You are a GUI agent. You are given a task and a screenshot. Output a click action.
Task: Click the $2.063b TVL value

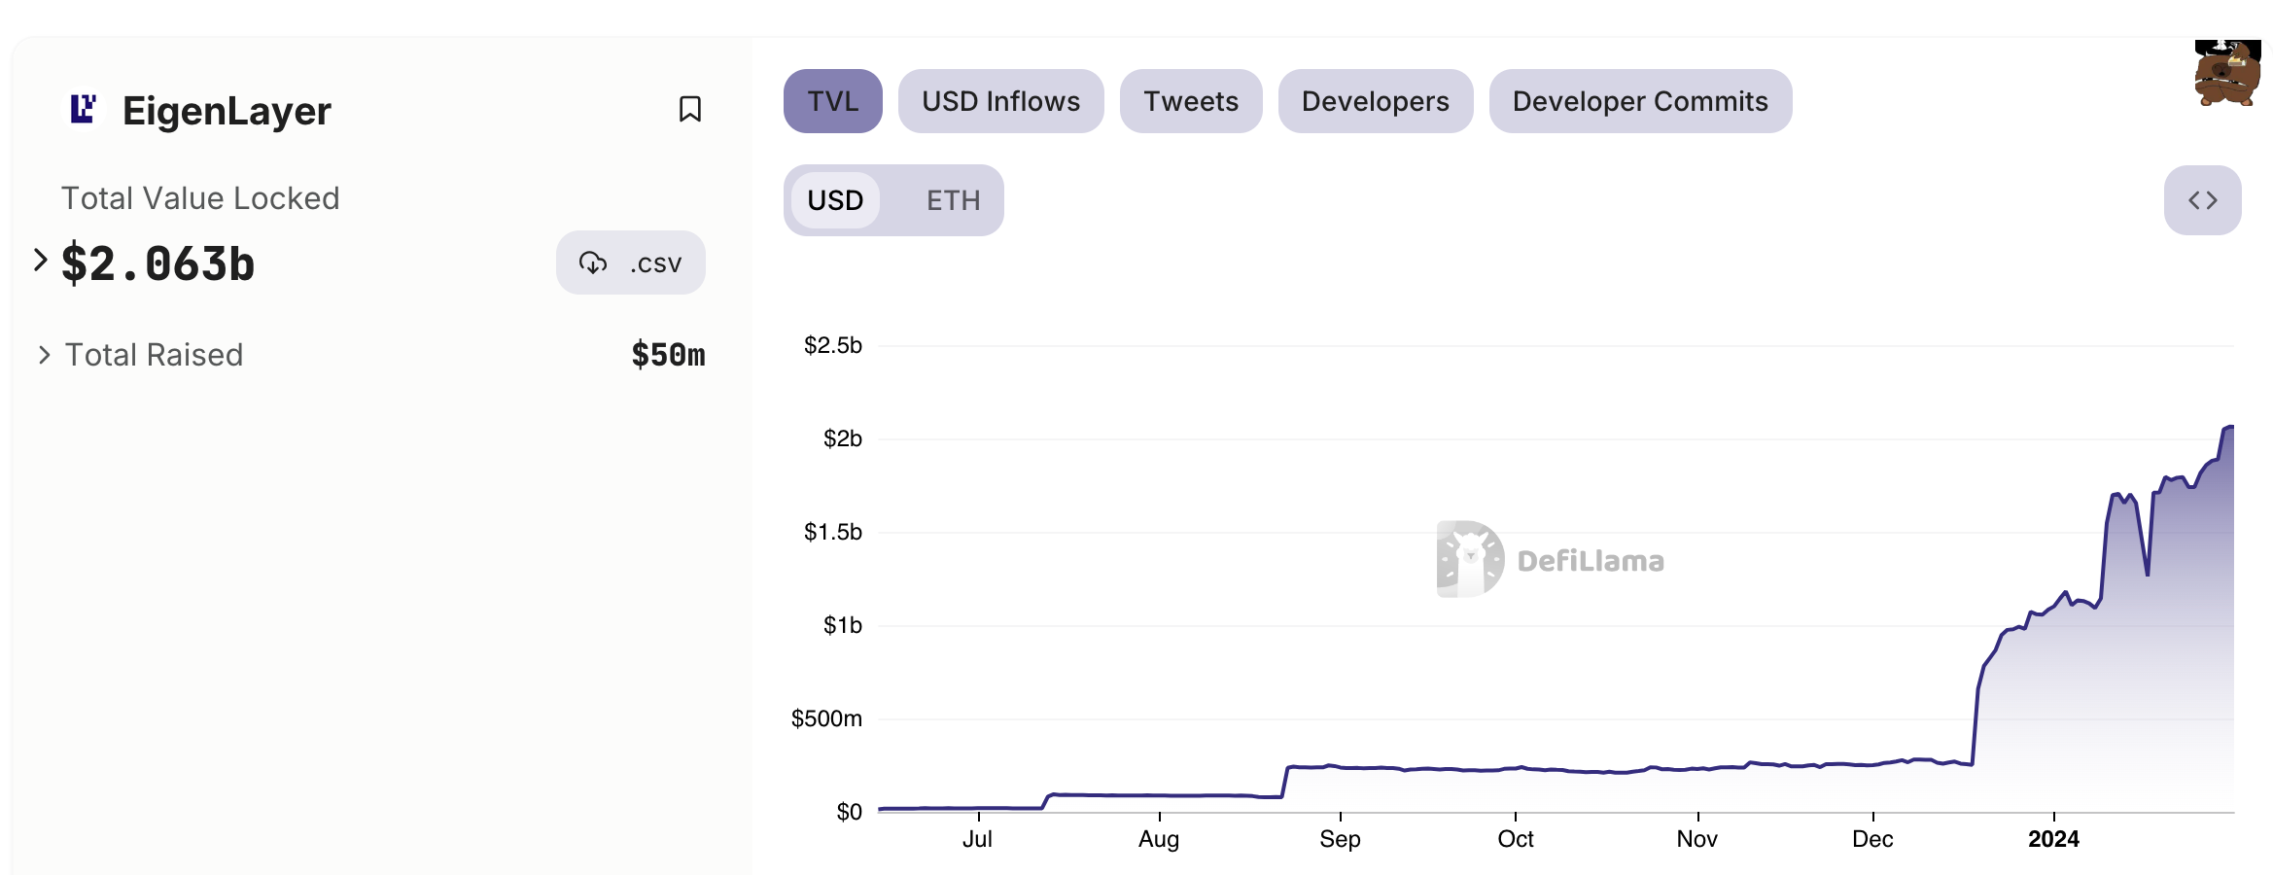[x=157, y=263]
